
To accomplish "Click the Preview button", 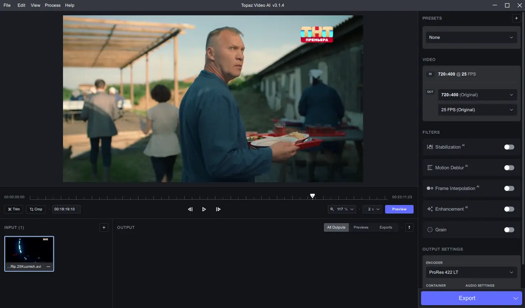I will tap(399, 209).
